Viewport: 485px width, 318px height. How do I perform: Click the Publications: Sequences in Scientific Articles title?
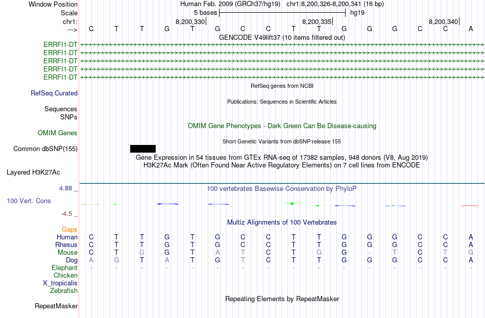pos(282,102)
